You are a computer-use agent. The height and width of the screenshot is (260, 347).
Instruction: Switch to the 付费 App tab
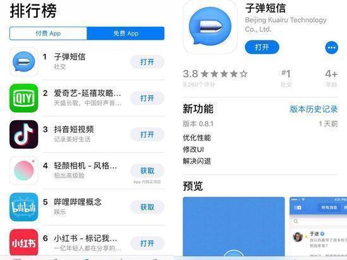coord(48,34)
